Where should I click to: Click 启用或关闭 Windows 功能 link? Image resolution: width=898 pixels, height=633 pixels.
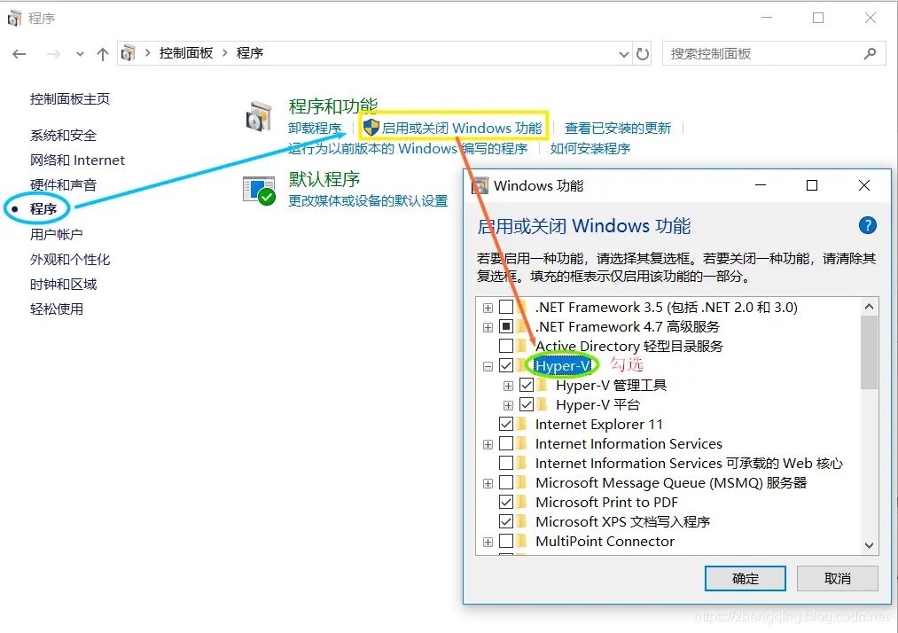point(462,129)
